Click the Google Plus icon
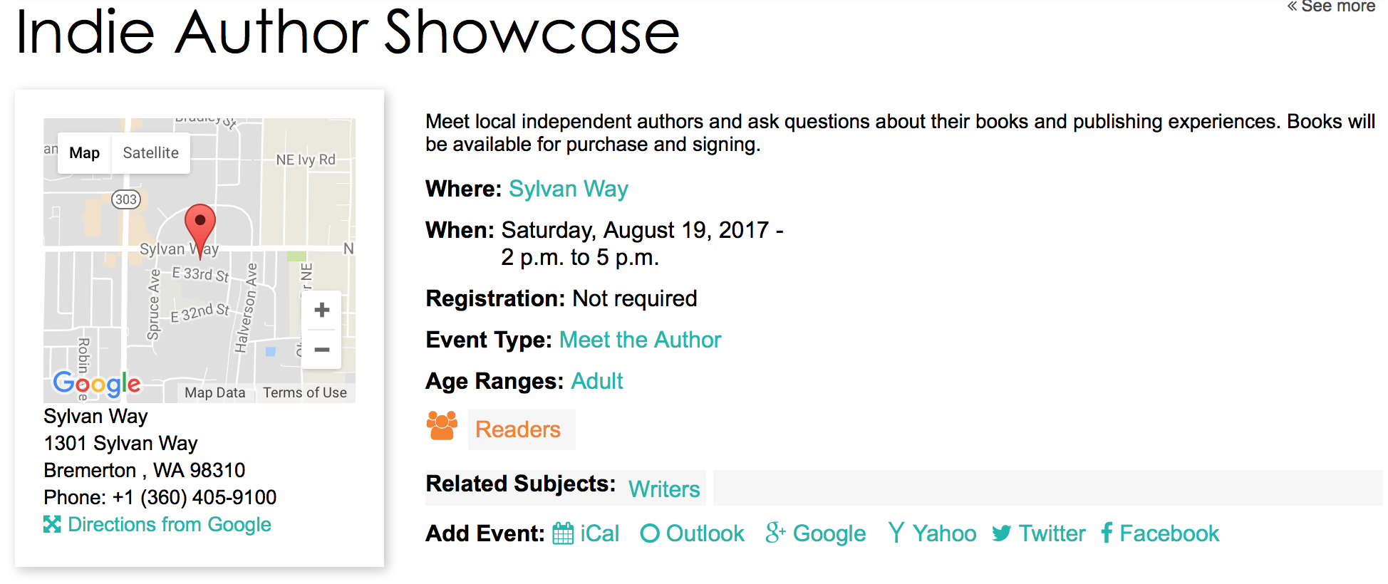The height and width of the screenshot is (584, 1388). click(x=775, y=533)
